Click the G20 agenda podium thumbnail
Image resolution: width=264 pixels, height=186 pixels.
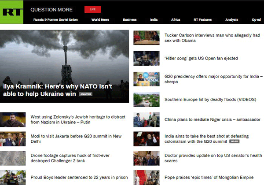pyautogui.click(x=147, y=79)
